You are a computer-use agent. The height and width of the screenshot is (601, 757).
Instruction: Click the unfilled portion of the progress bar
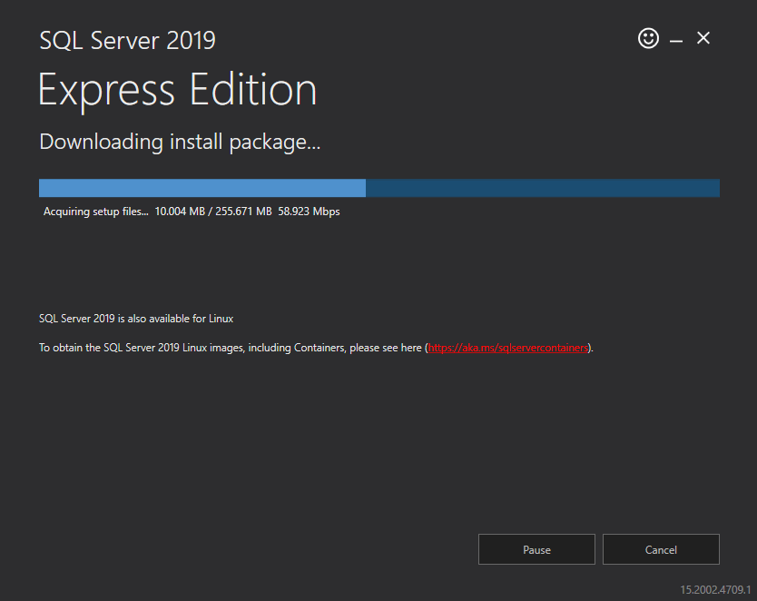(x=542, y=188)
